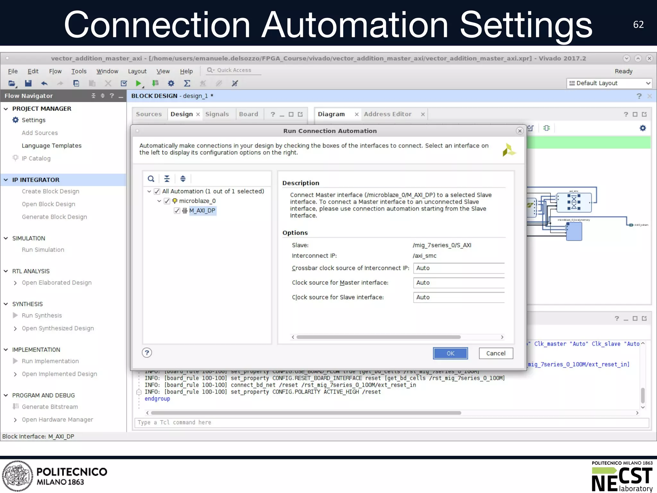This screenshot has width=657, height=493.
Task: Open the Flow menu
Action: [x=55, y=71]
